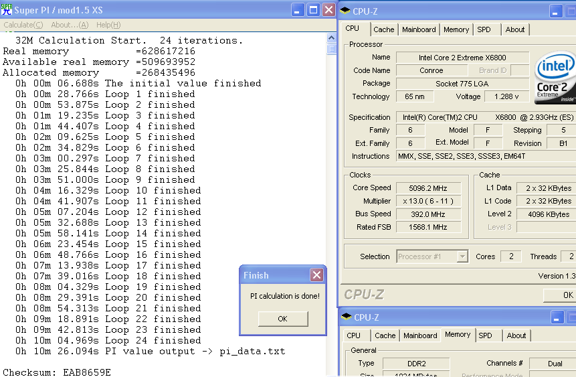This screenshot has width=576, height=377.
Task: Open the About menu in Super PI
Action: 70,25
